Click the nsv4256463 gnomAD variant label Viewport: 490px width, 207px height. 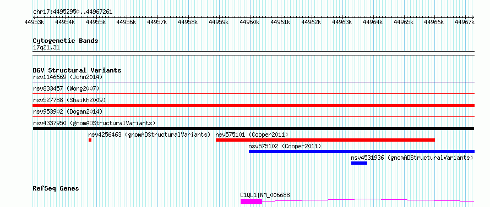coord(149,135)
